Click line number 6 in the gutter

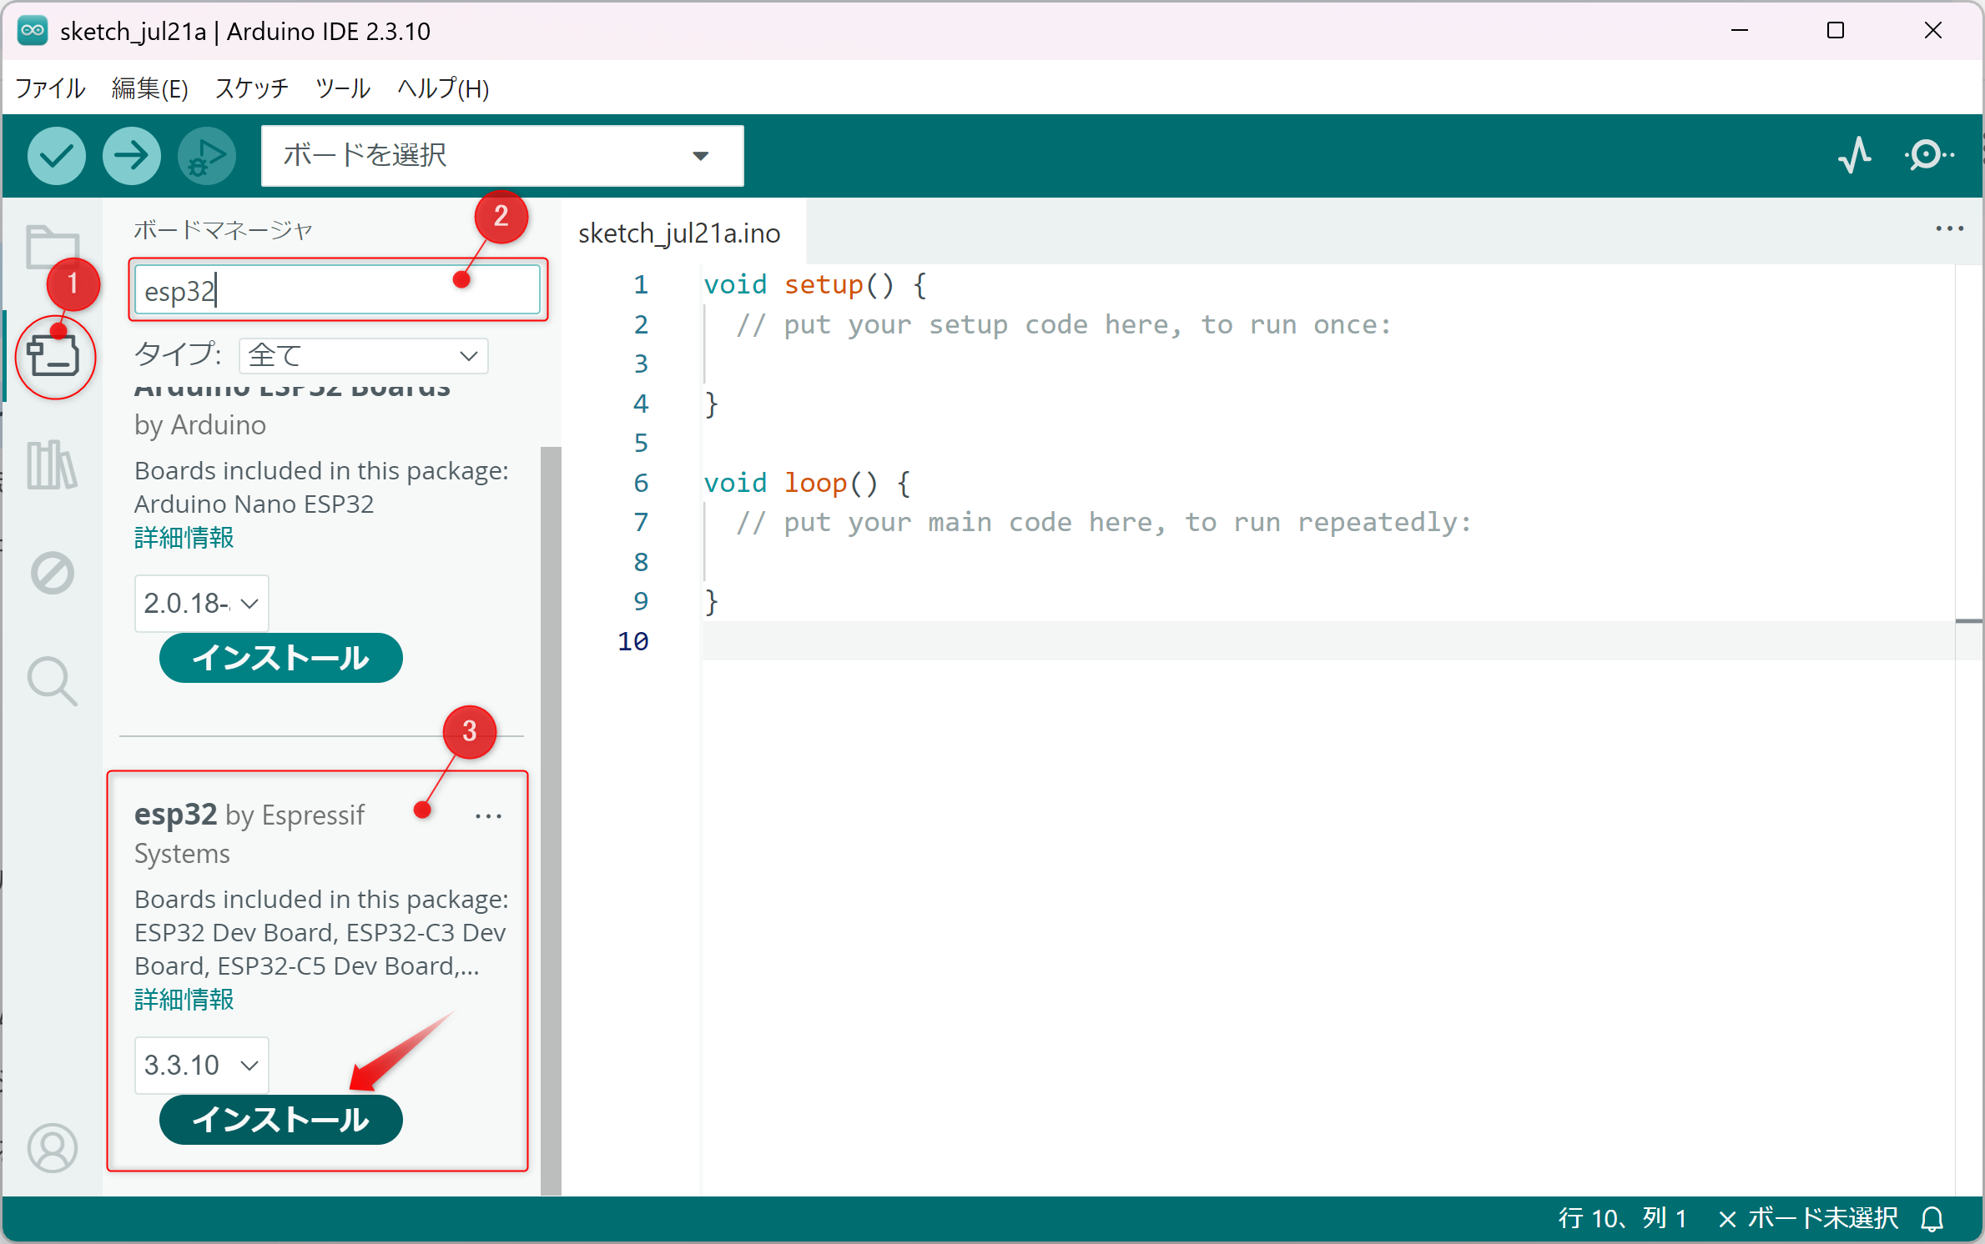[x=641, y=484]
